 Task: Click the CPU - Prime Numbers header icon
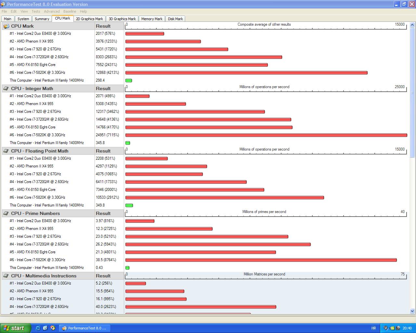tap(6, 213)
